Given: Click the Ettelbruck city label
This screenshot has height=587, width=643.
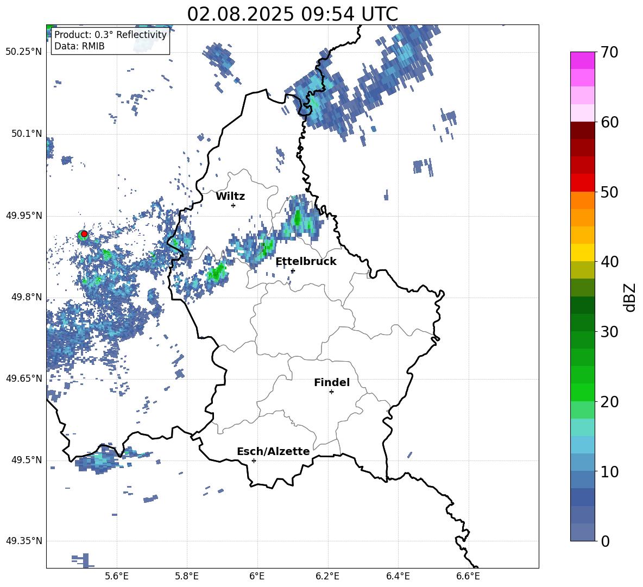Looking at the screenshot, I should pyautogui.click(x=306, y=262).
